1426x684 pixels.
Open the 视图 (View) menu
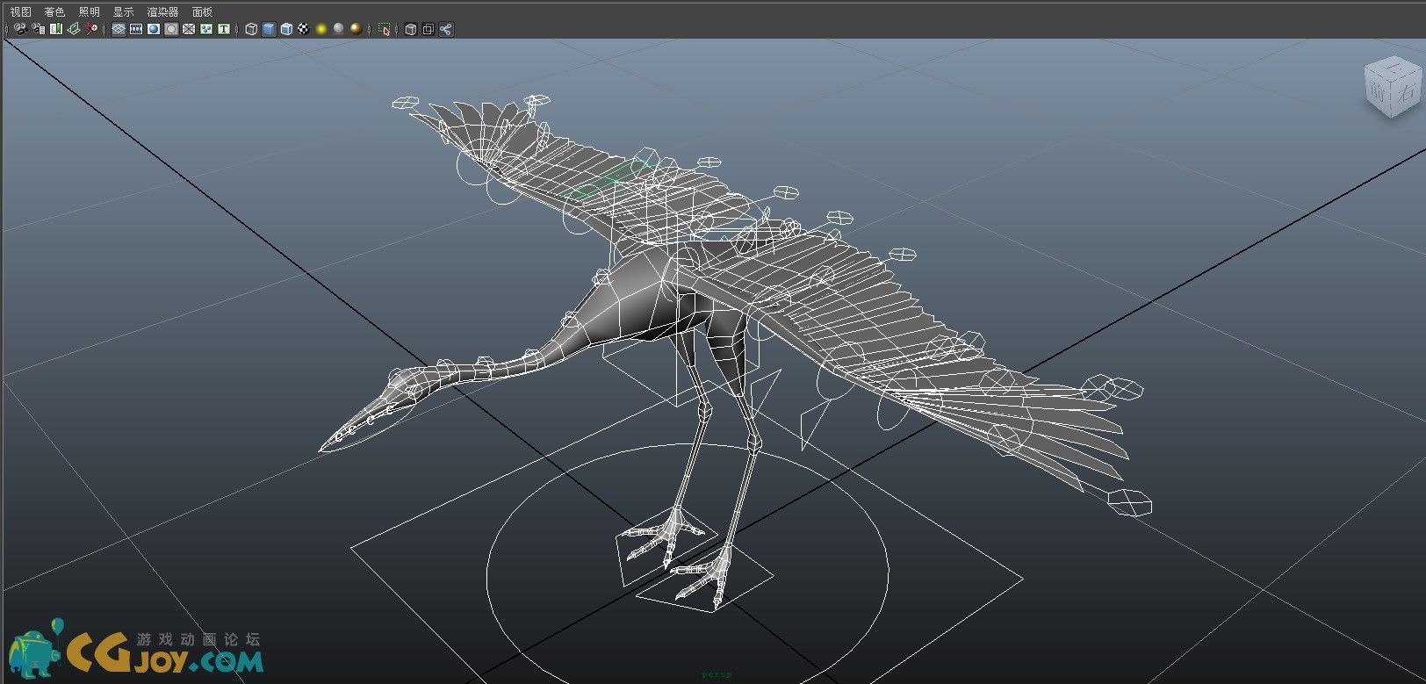coord(20,11)
